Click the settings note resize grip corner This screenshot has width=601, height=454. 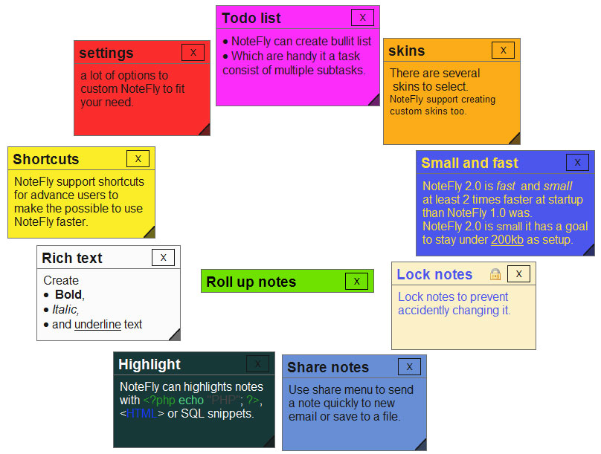click(205, 130)
